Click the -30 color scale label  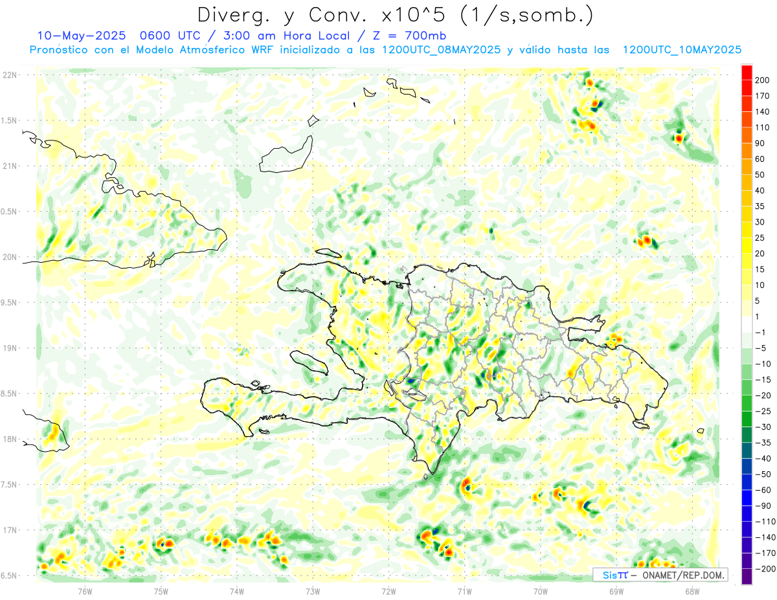coord(763,427)
